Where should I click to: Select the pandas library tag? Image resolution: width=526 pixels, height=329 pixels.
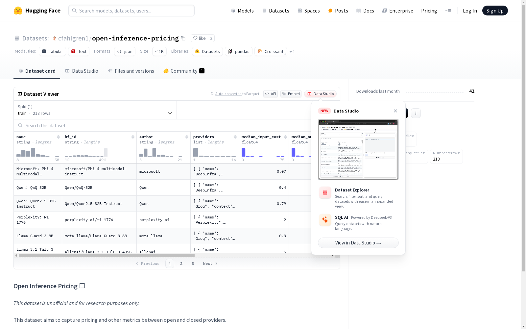point(239,51)
